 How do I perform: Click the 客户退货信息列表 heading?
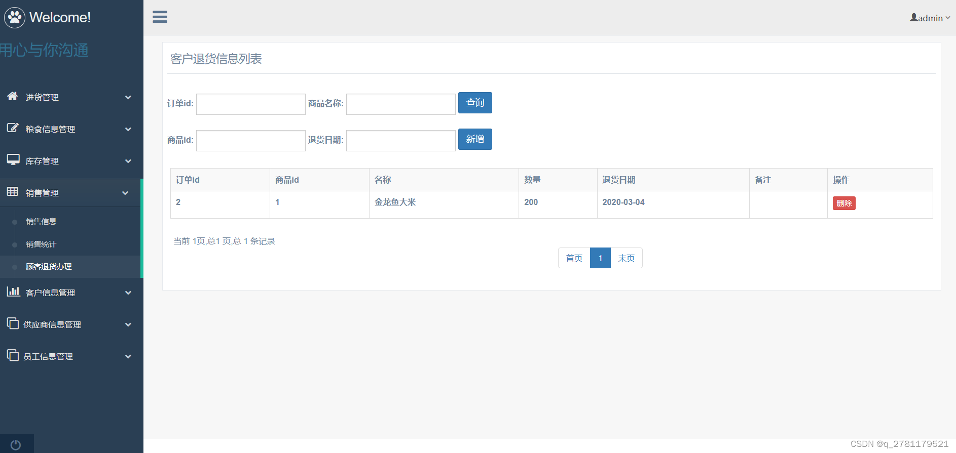click(216, 59)
